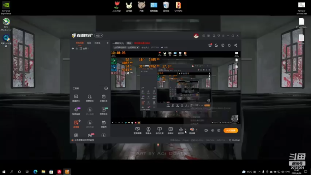Open taskbar search
311x175 pixels.
[12, 171]
